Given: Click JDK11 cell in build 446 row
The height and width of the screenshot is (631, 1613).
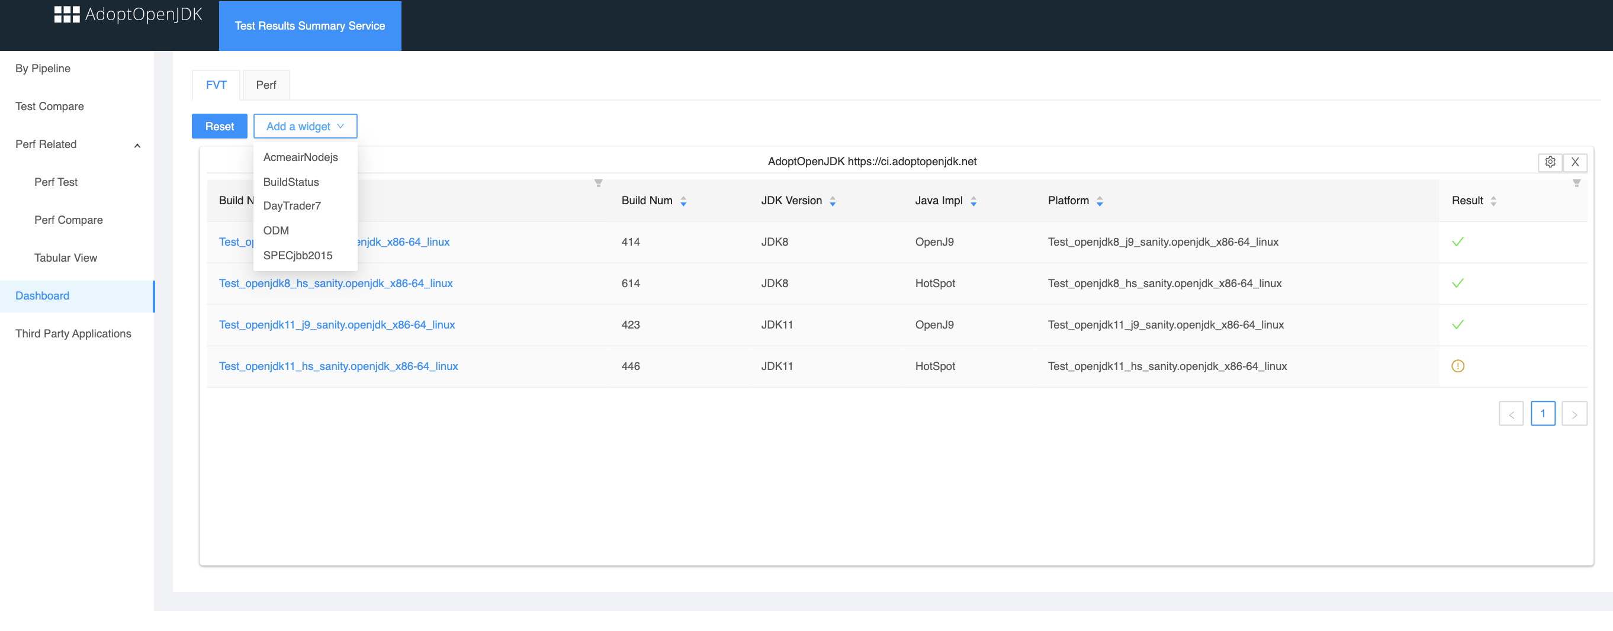Looking at the screenshot, I should [777, 366].
